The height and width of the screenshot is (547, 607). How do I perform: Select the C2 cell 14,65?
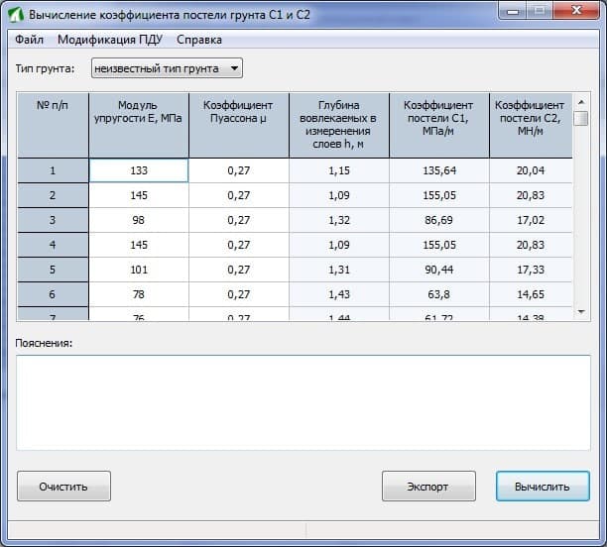click(531, 294)
